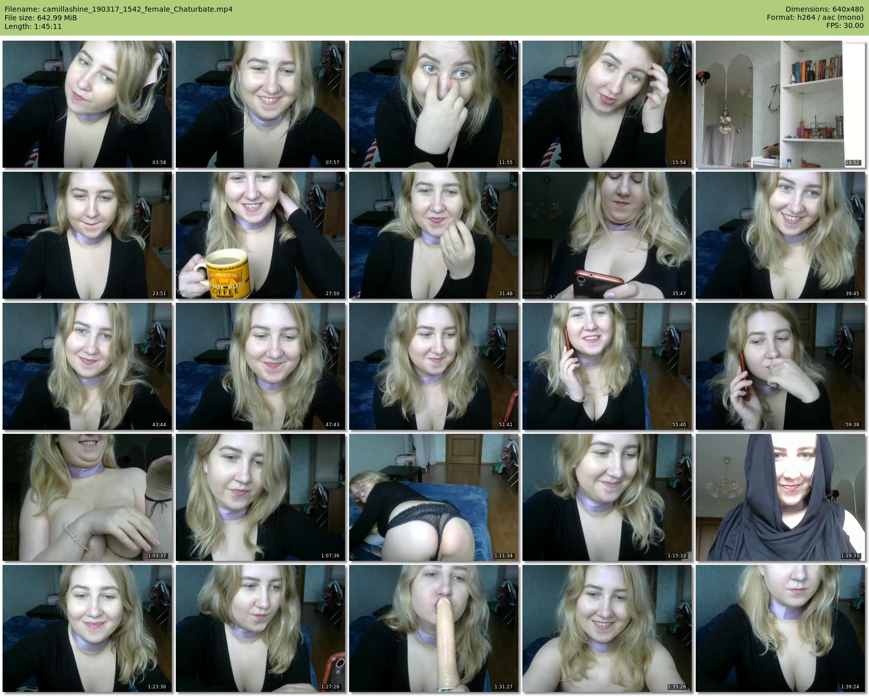Select the frame marked 1:03:37
This screenshot has width=869, height=696.
(x=87, y=497)
